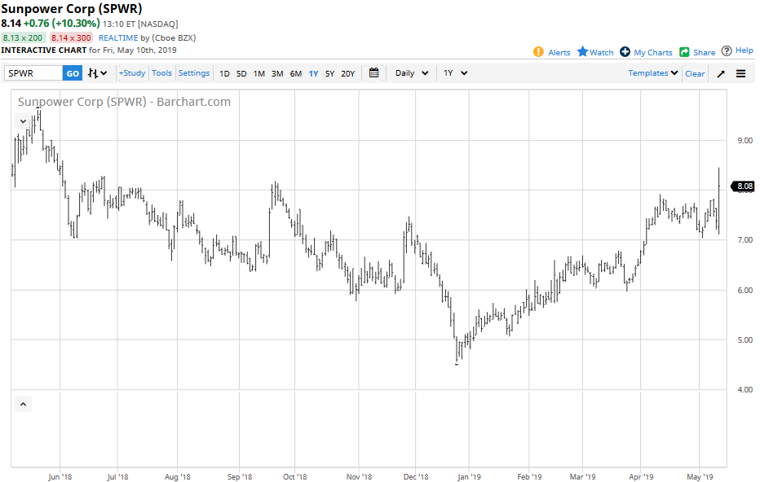Click the Jan '19 axis label
Image resolution: width=760 pixels, height=482 pixels.
(x=469, y=476)
